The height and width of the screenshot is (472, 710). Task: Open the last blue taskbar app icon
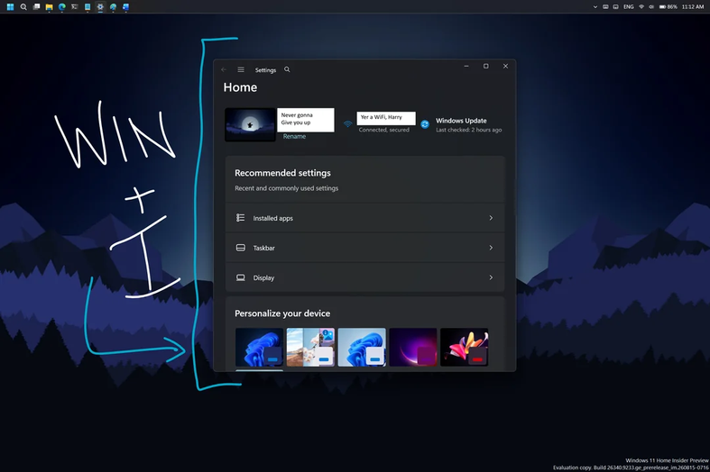pos(126,7)
